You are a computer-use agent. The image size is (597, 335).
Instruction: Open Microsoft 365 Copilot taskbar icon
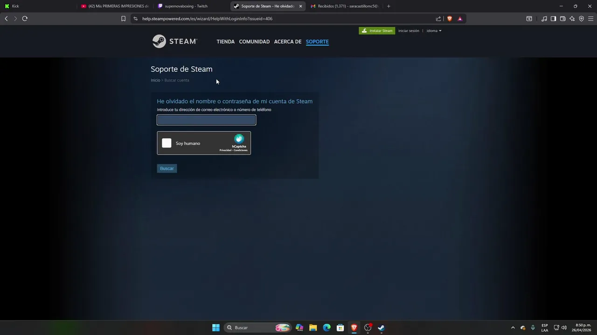299,328
